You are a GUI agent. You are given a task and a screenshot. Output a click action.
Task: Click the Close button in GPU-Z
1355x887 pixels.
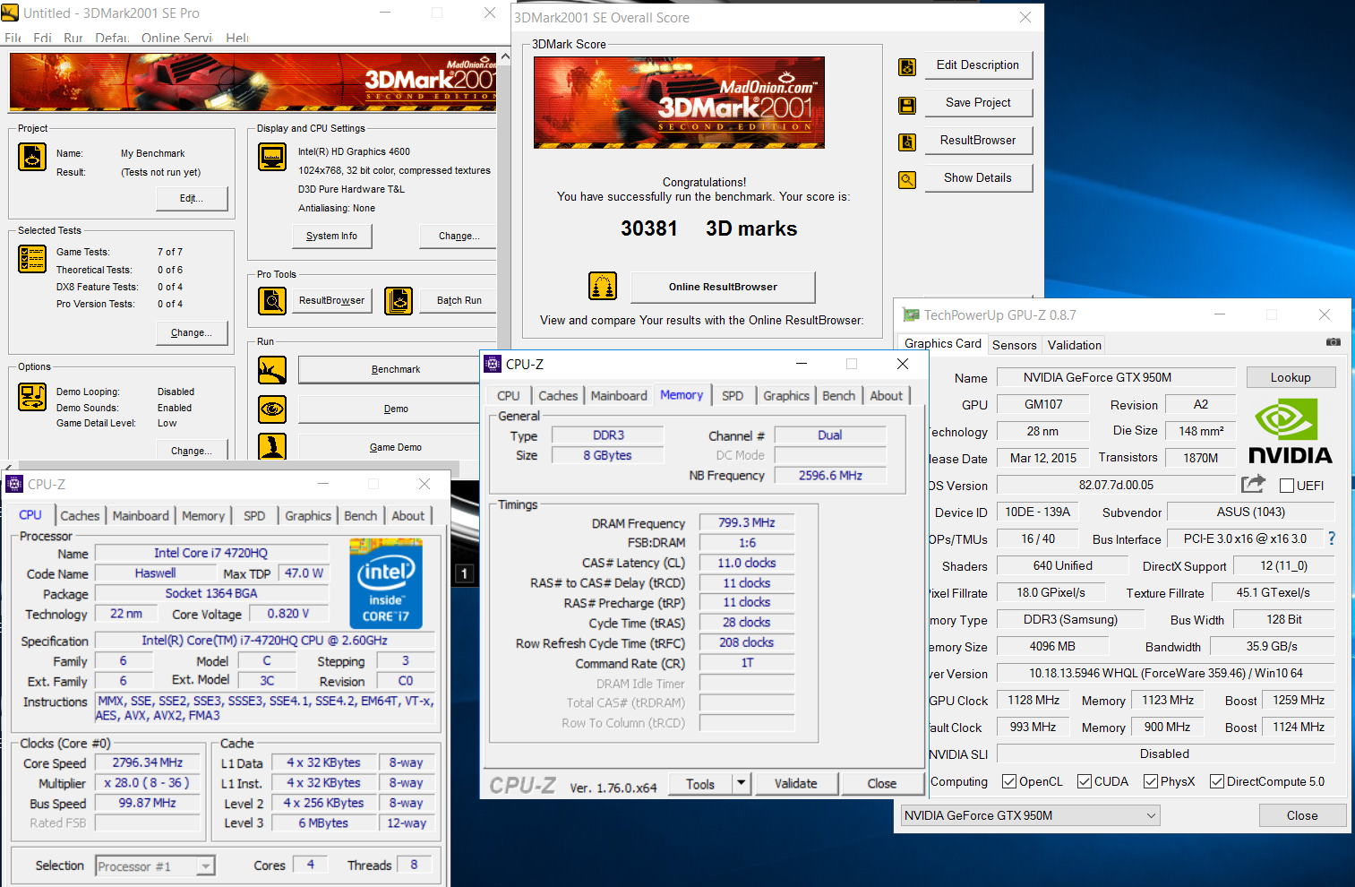click(x=1302, y=815)
